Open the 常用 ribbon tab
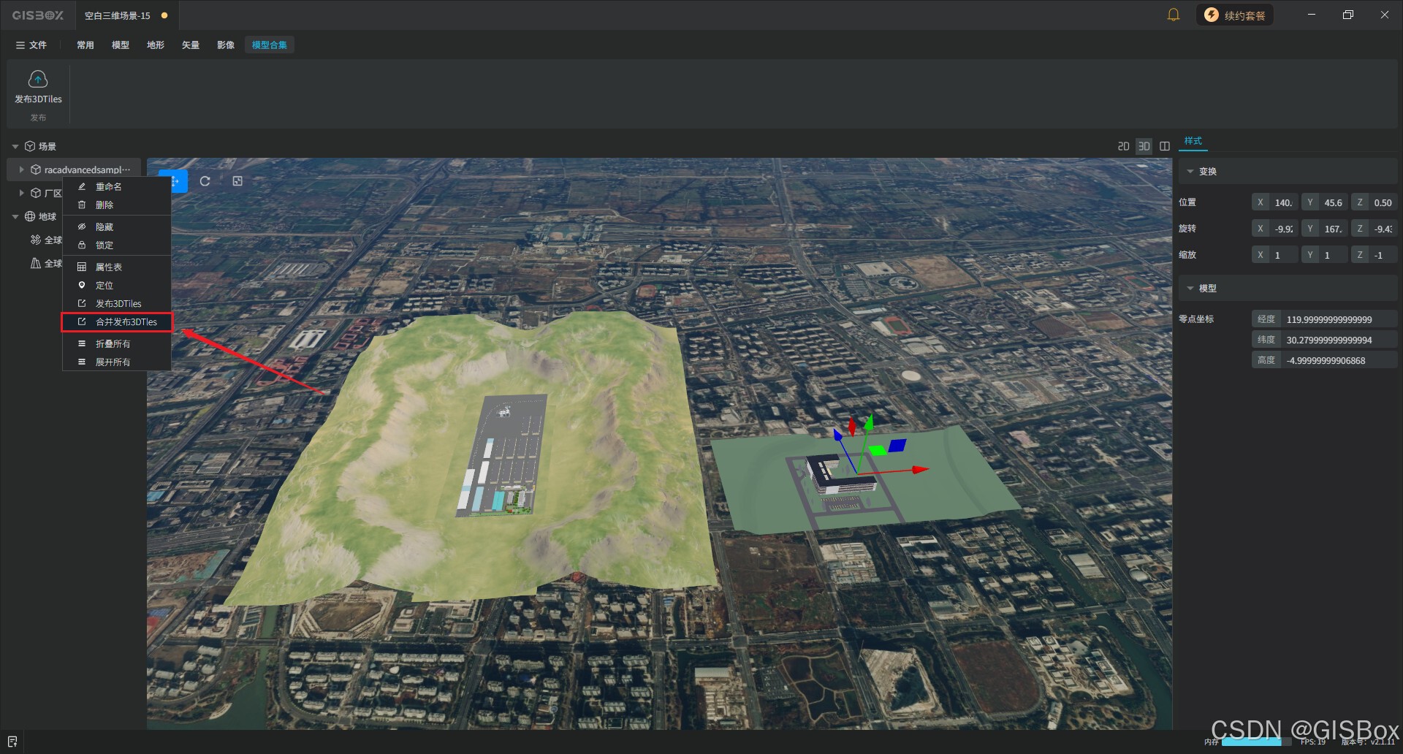The height and width of the screenshot is (754, 1403). pyautogui.click(x=85, y=45)
